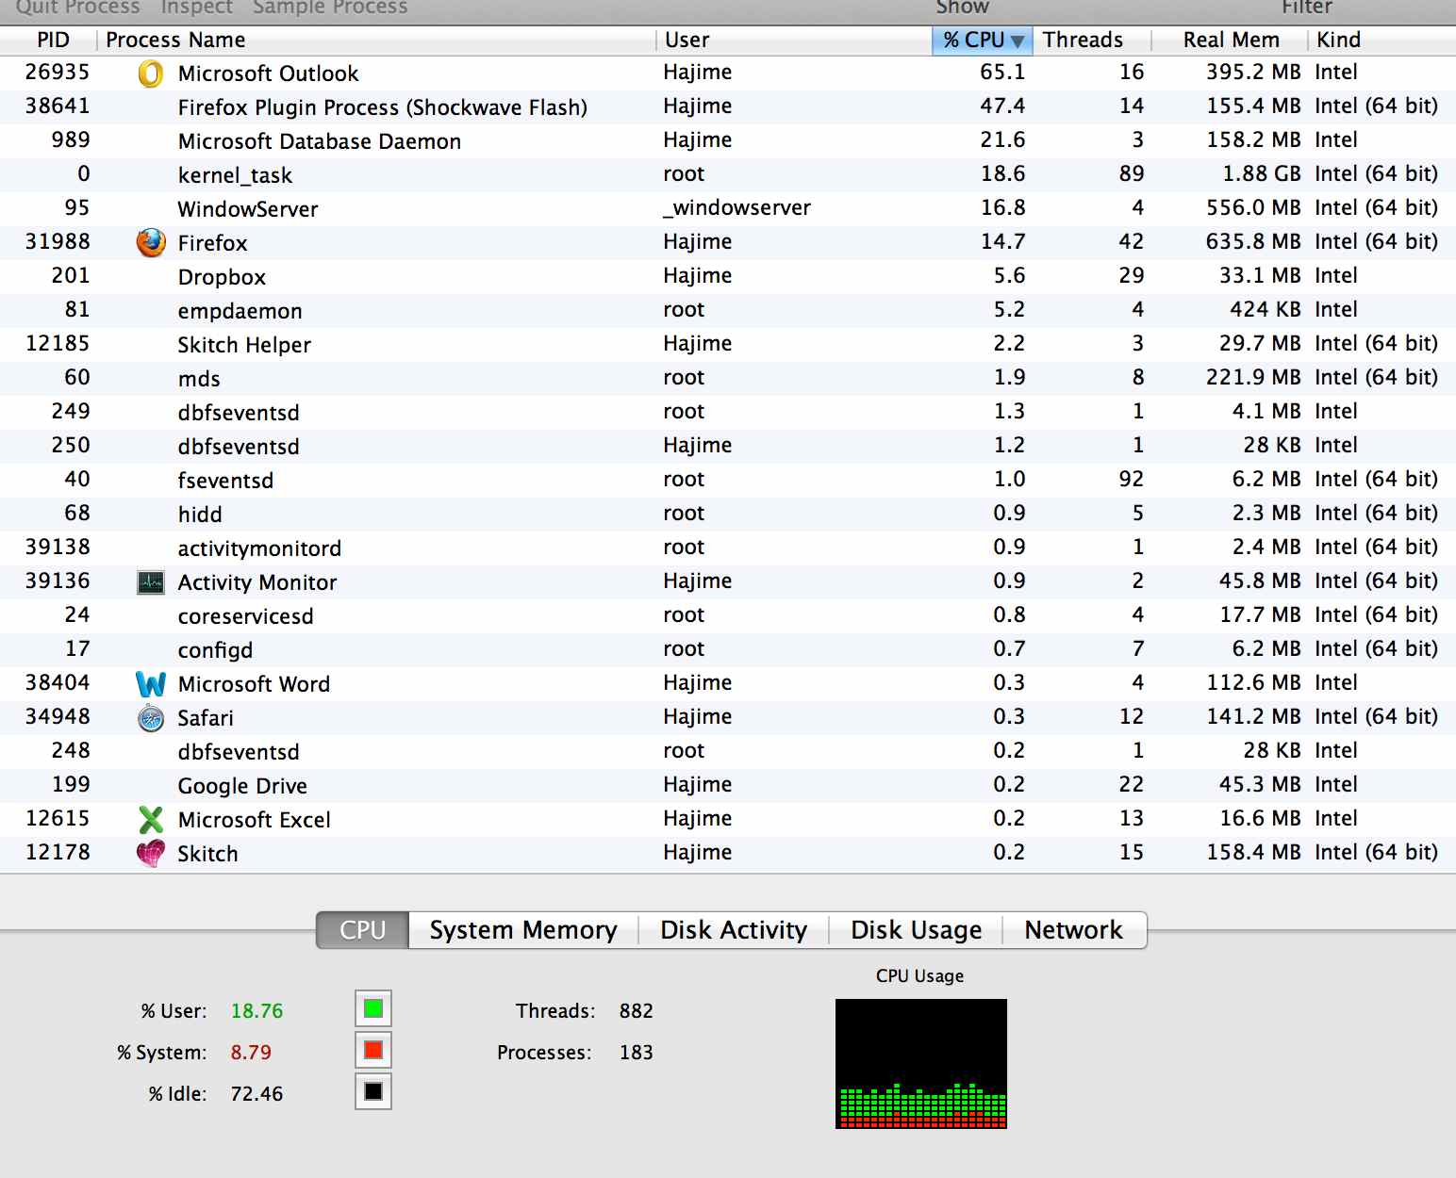Viewport: 1456px width, 1178px height.
Task: Click the % Idle value 72.46
Action: coord(256,1093)
